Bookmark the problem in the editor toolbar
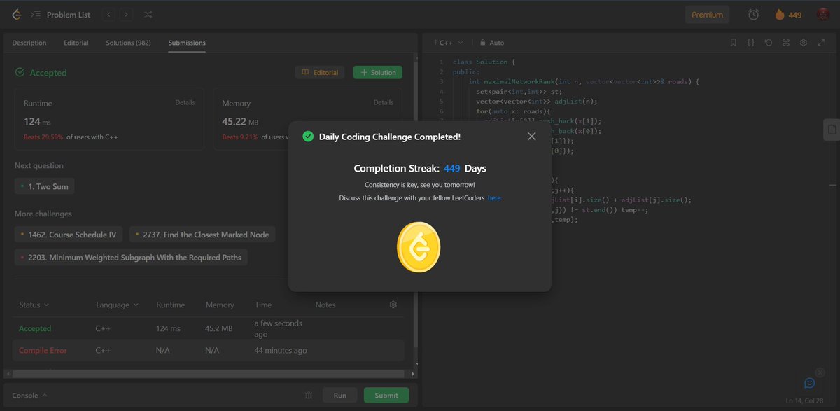The height and width of the screenshot is (411, 840). point(733,42)
